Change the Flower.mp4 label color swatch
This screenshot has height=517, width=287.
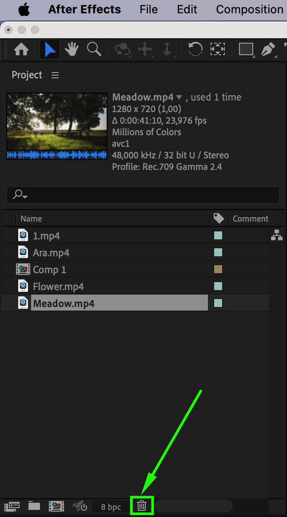coord(218,286)
